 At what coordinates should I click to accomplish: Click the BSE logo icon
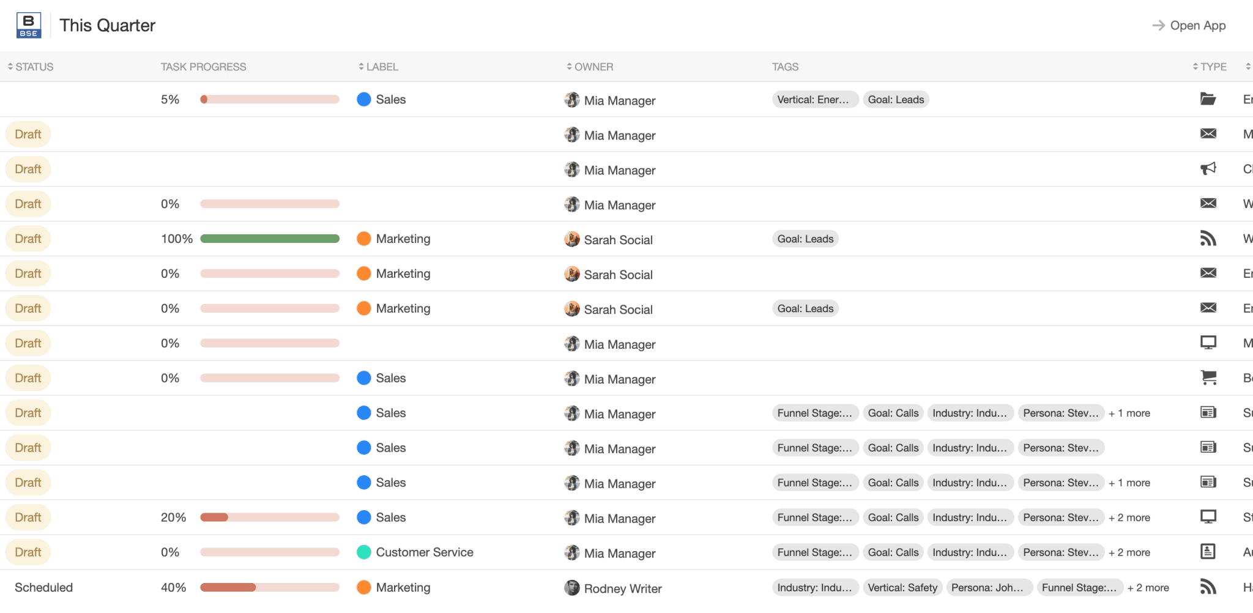pos(29,25)
